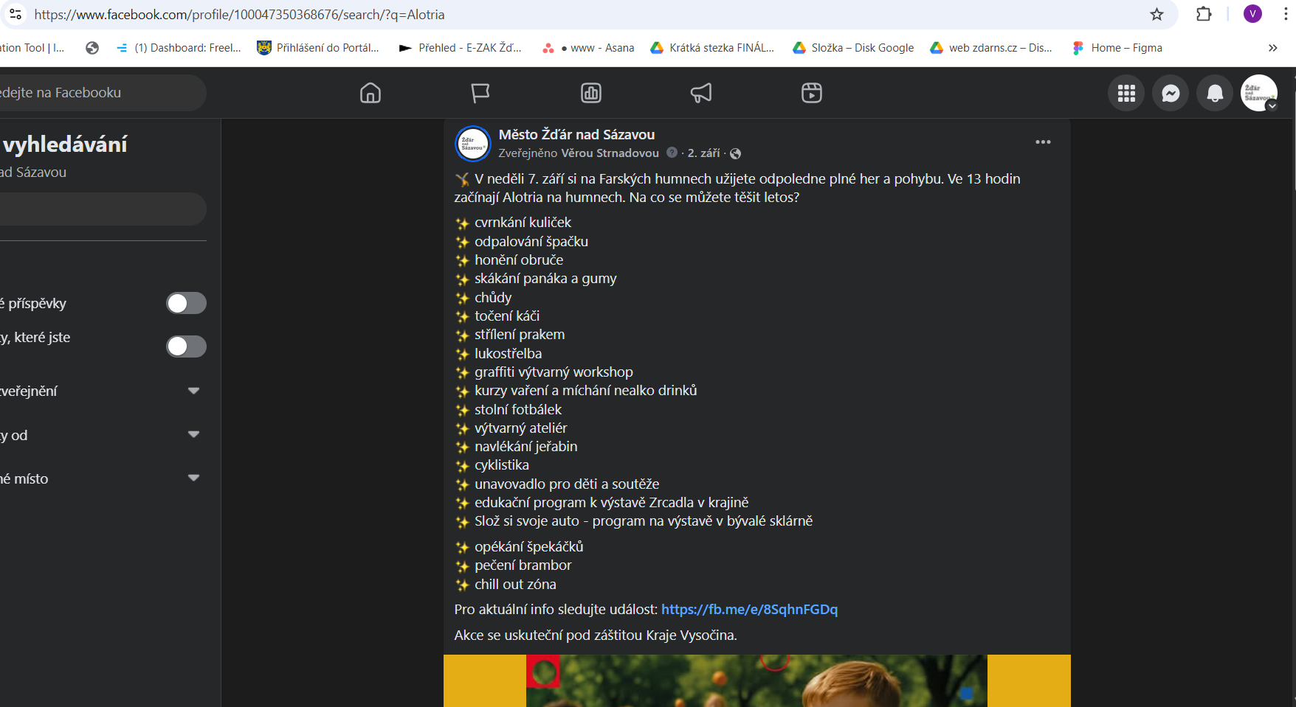1296x707 pixels.
Task: Open post options three-dots menu
Action: click(x=1043, y=142)
